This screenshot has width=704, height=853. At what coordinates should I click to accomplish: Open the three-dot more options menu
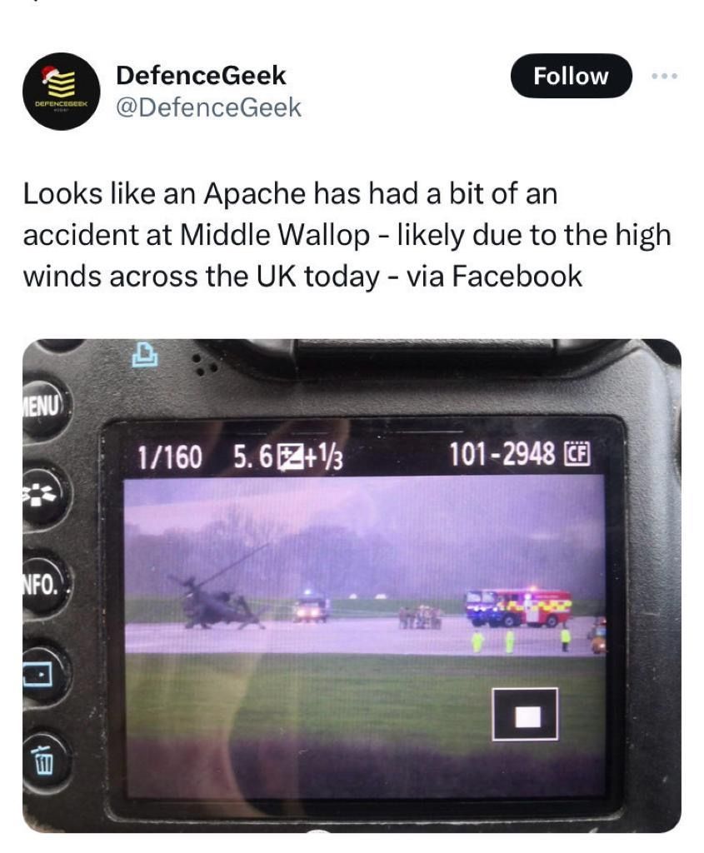(664, 76)
